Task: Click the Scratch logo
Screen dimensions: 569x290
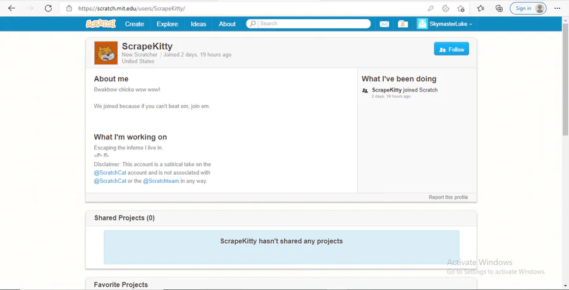Action: [x=101, y=24]
